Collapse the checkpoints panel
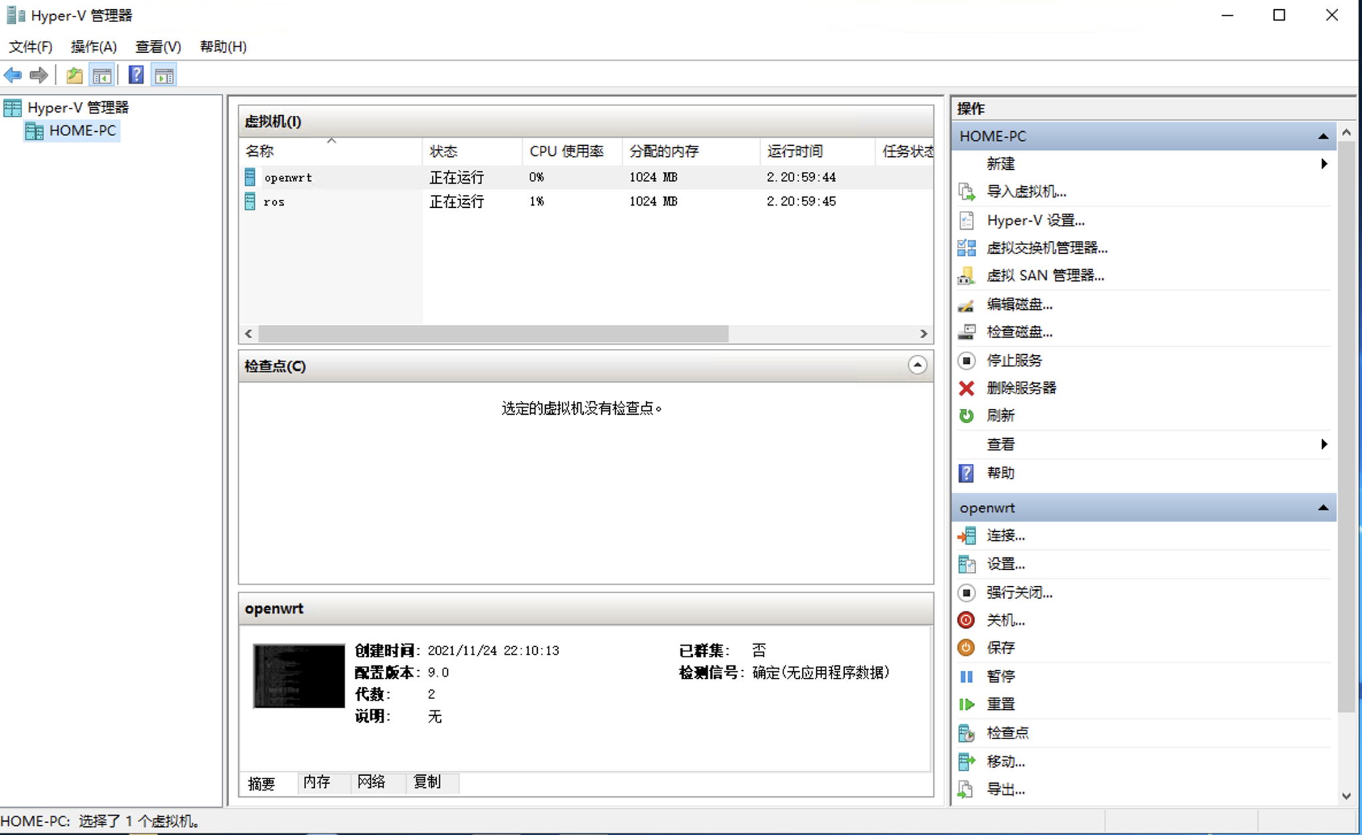Image resolution: width=1362 pixels, height=835 pixels. coord(917,365)
